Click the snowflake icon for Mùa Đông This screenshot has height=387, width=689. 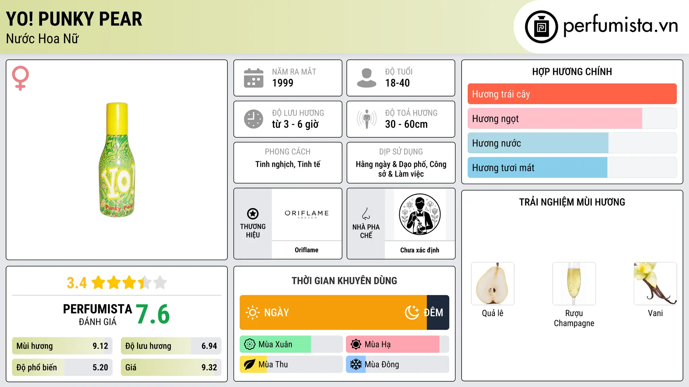[356, 364]
